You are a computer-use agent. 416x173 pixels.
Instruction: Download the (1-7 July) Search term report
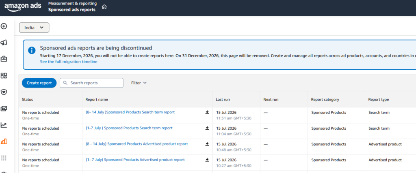point(207,128)
